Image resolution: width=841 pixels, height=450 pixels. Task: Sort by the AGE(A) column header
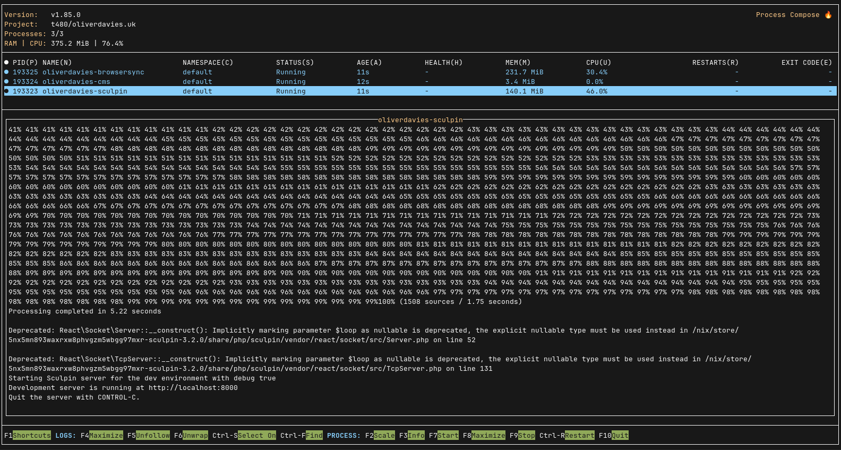click(x=370, y=63)
